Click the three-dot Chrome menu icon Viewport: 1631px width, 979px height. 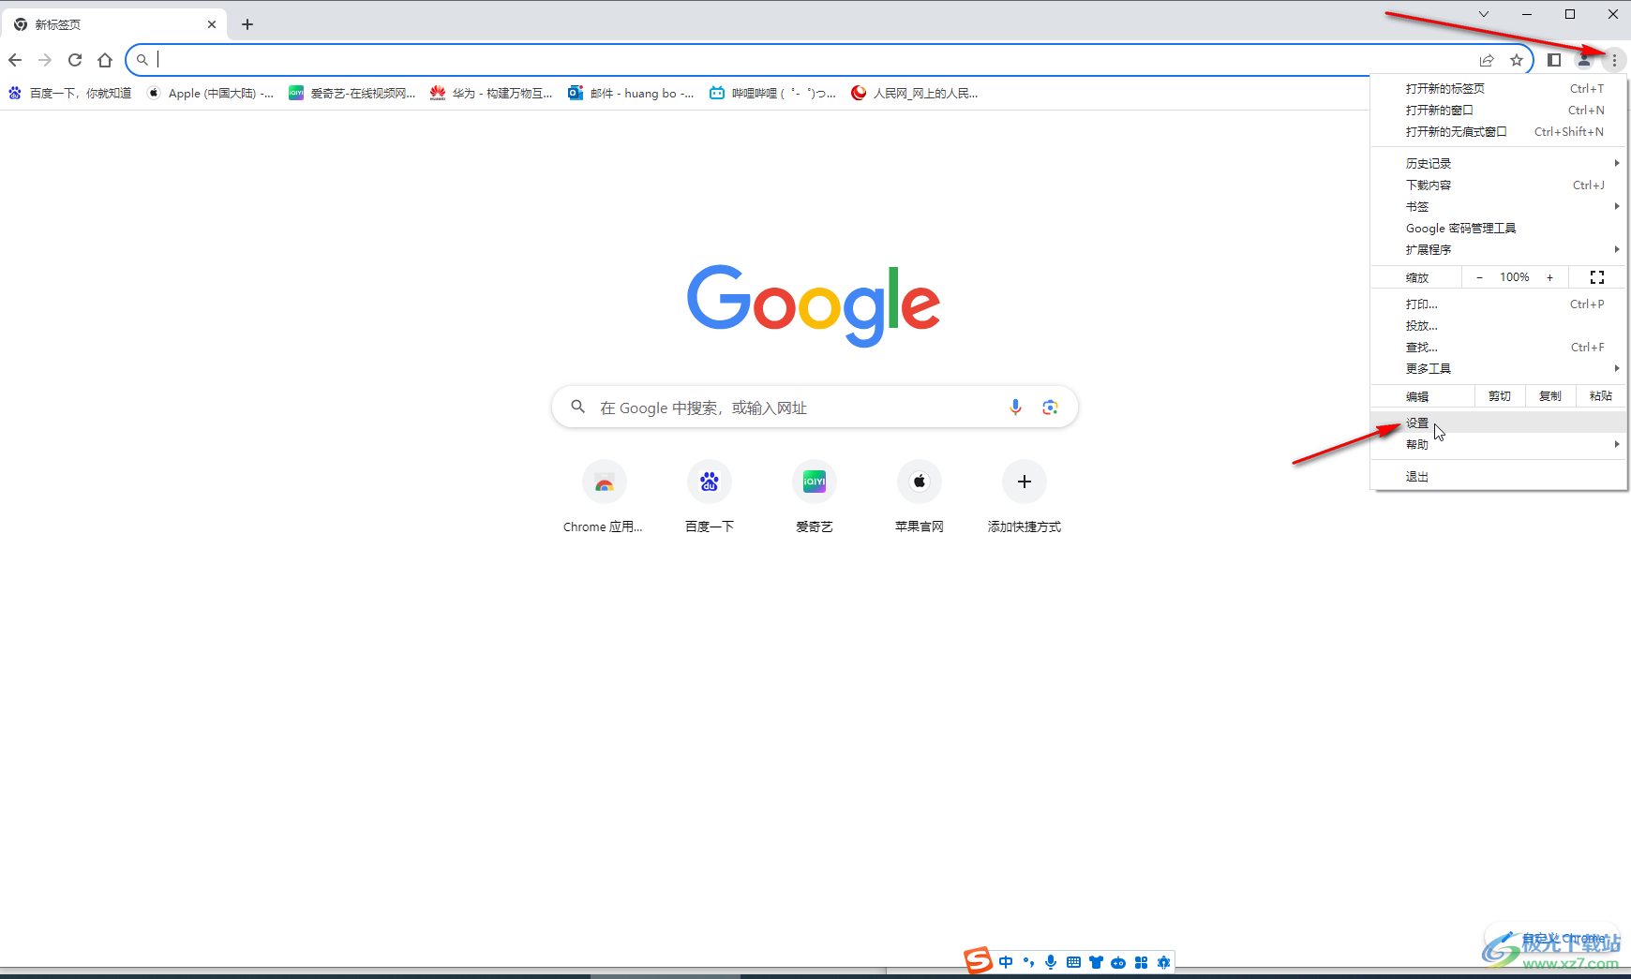click(1614, 60)
